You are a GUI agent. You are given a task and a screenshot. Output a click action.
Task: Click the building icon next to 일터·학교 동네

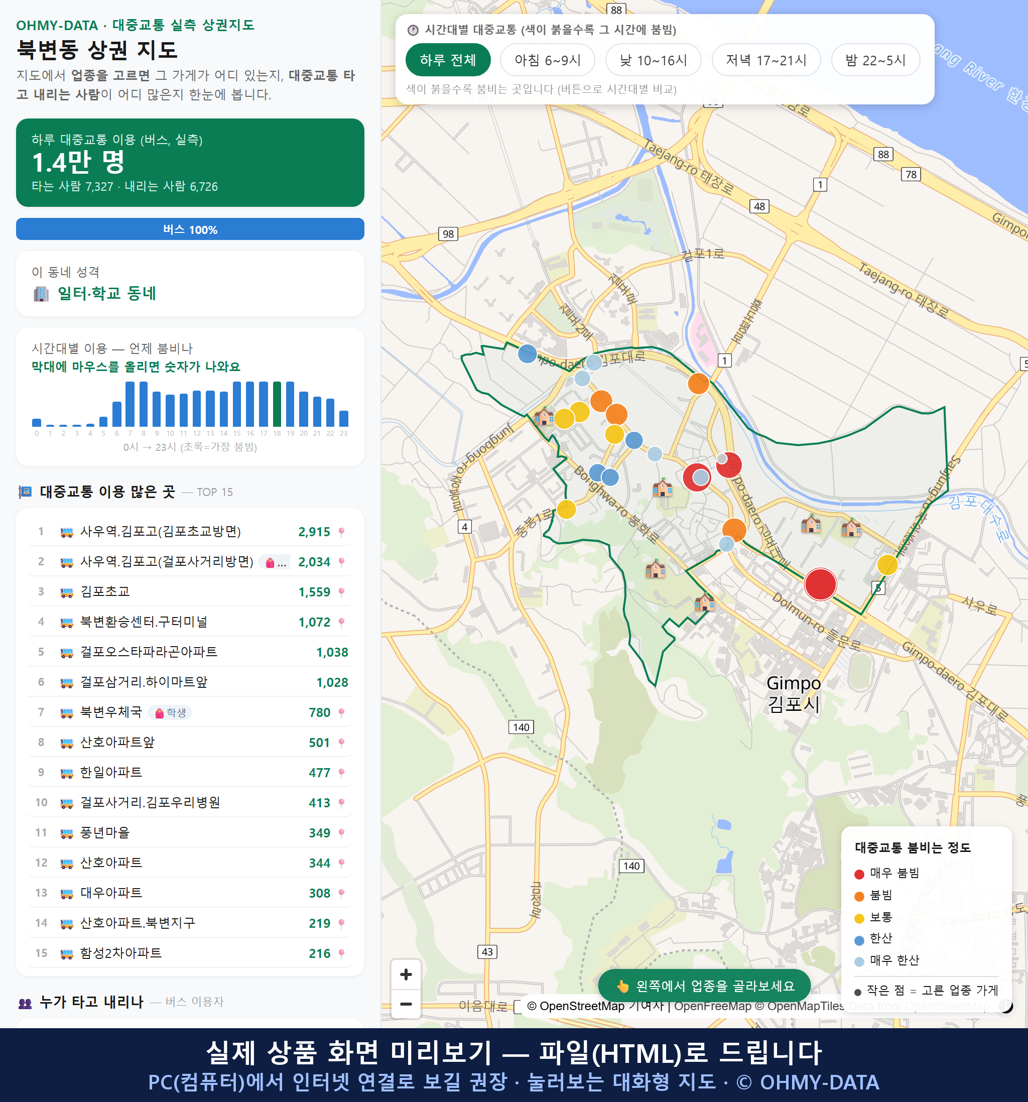tap(41, 293)
